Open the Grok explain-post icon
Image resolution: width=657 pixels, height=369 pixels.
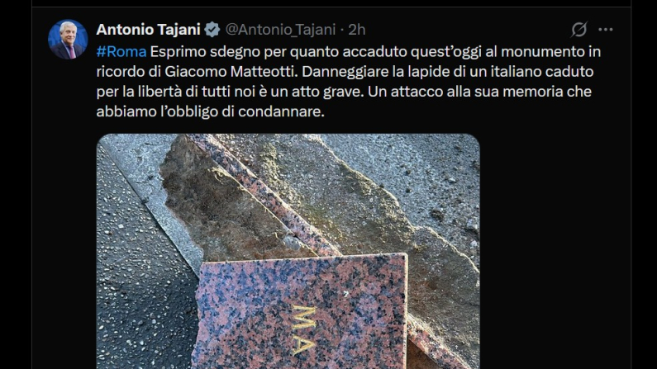[579, 29]
